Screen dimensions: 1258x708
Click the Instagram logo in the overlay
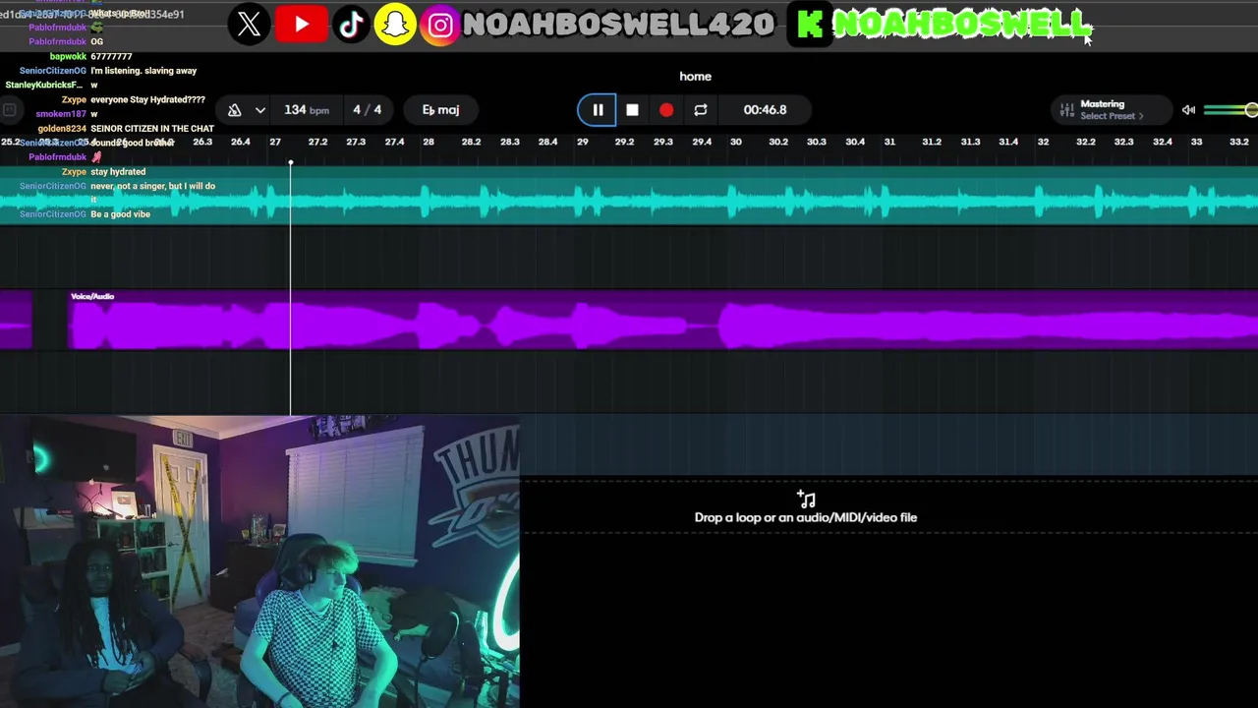[440, 25]
